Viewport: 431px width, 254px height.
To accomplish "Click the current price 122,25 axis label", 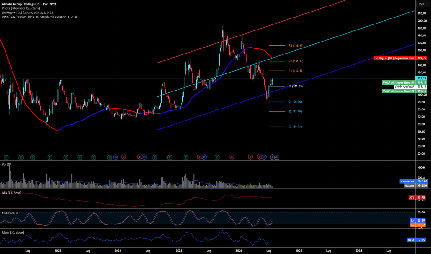I will point(421,78).
